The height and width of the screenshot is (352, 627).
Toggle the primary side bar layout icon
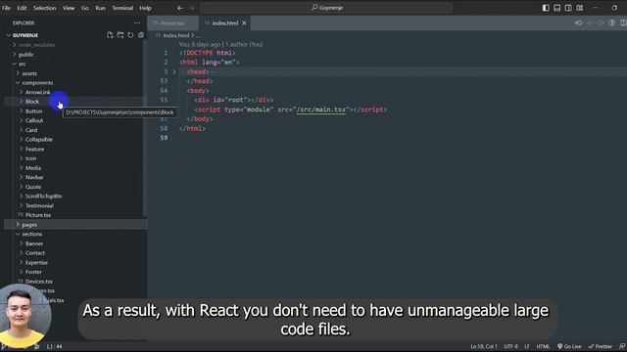(546, 8)
